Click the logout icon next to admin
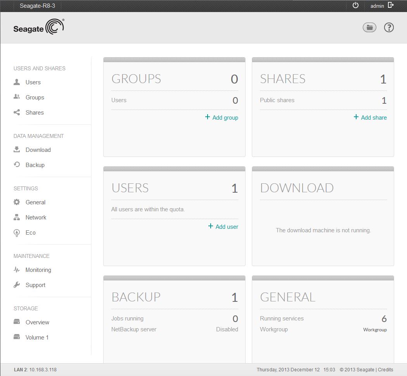The width and height of the screenshot is (407, 376). pyautogui.click(x=391, y=5)
